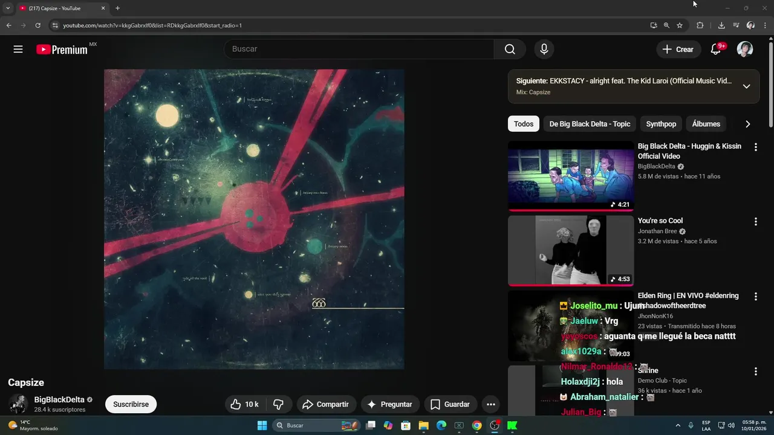
Task: Open Google Chrome taskbar icon
Action: point(477,425)
